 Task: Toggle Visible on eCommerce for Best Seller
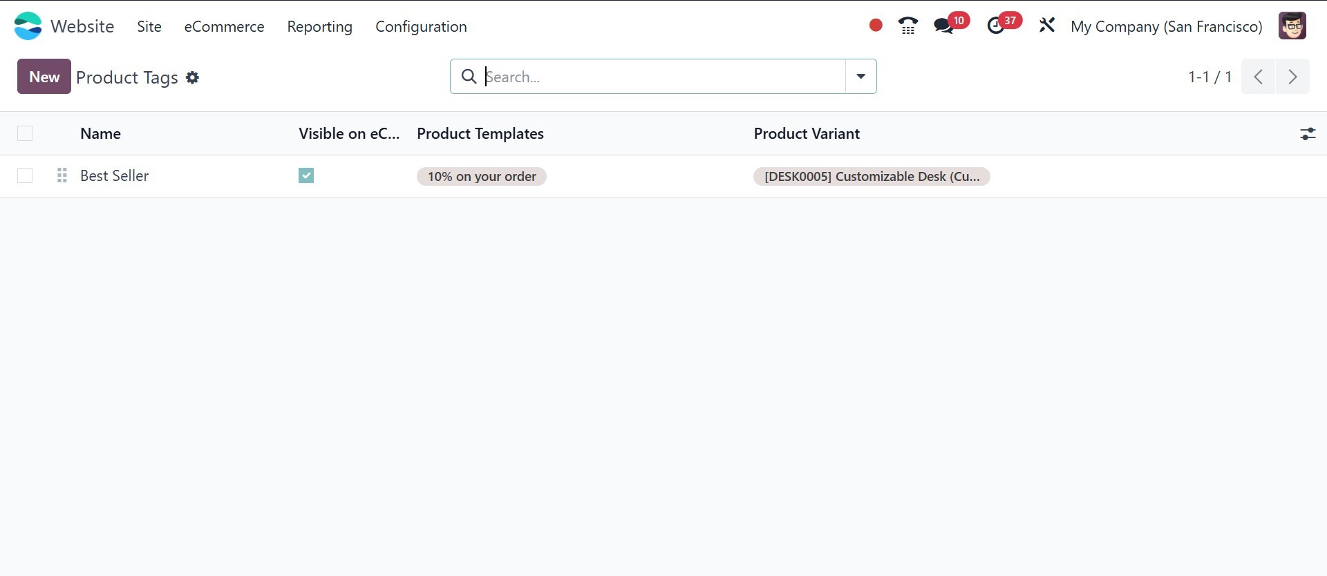306,176
